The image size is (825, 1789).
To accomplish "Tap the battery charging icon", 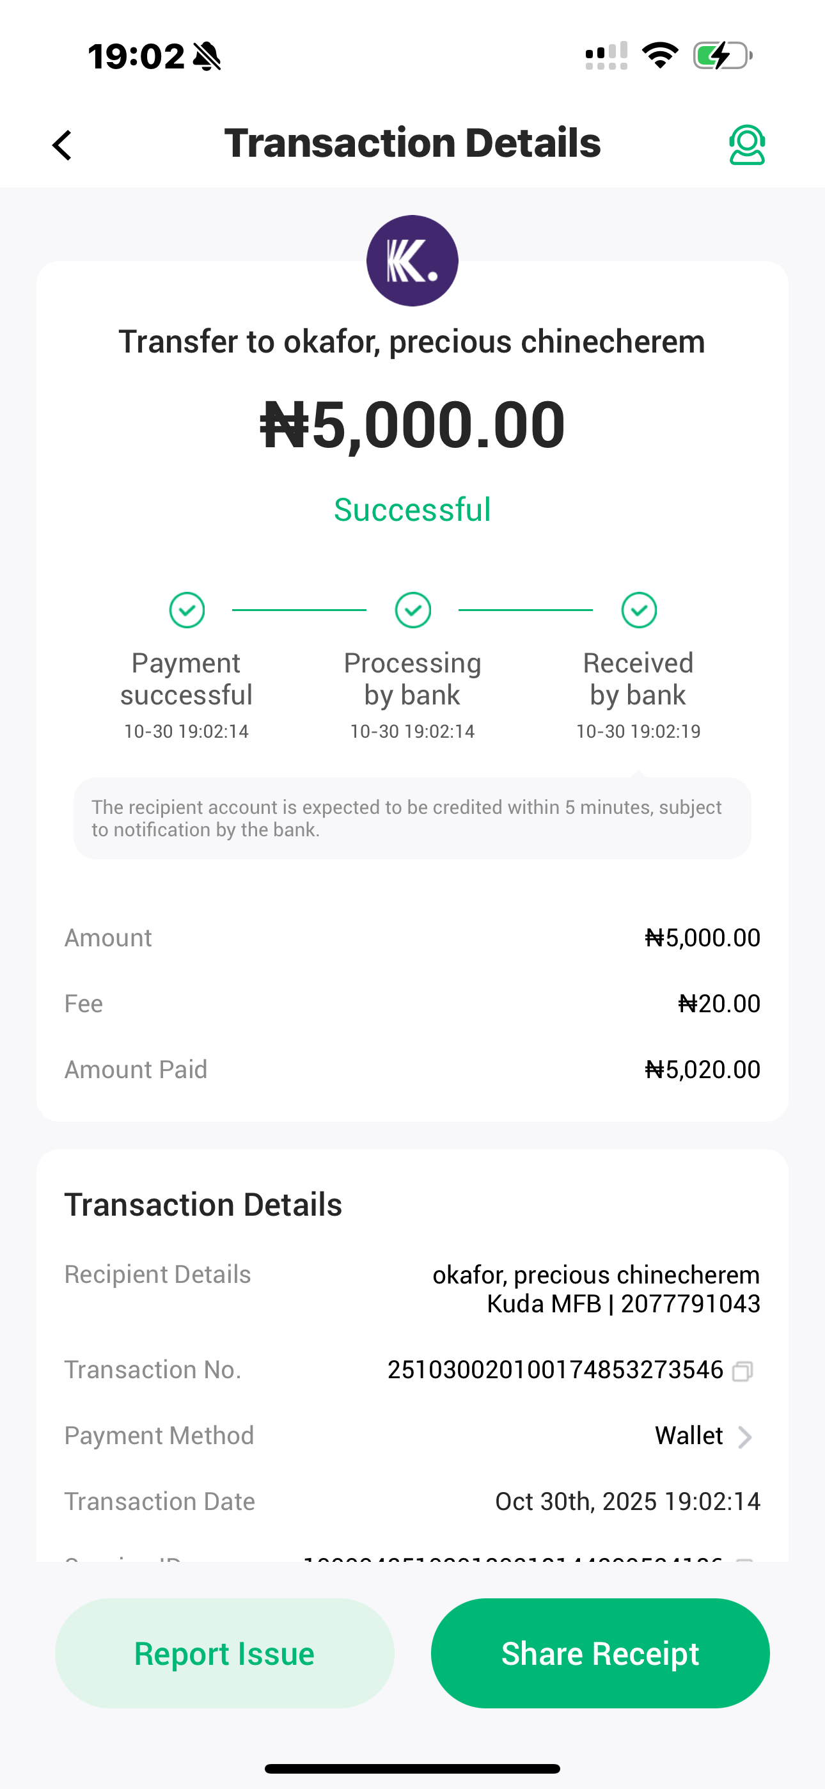I will 722,56.
